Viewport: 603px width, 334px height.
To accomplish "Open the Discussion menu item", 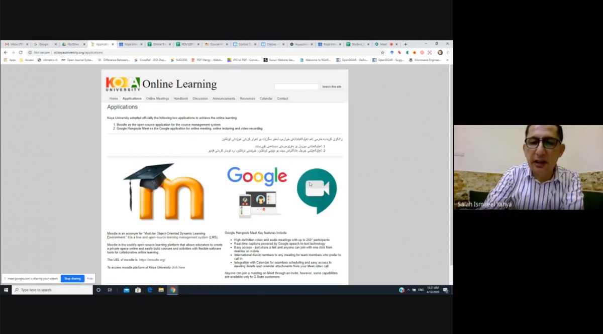I will [x=200, y=98].
